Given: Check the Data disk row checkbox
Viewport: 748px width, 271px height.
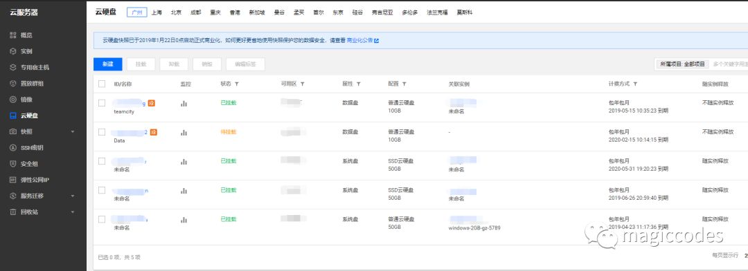Looking at the screenshot, I should coord(102,132).
